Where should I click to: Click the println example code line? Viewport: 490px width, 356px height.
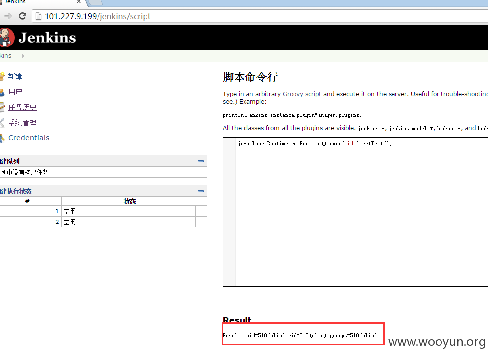coord(292,115)
